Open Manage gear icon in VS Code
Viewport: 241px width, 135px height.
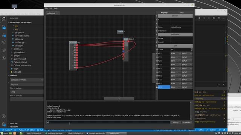pos(3,124)
